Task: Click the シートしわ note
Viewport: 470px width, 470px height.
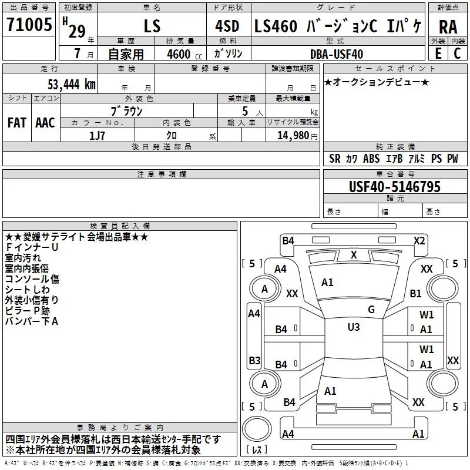Action: (x=27, y=289)
